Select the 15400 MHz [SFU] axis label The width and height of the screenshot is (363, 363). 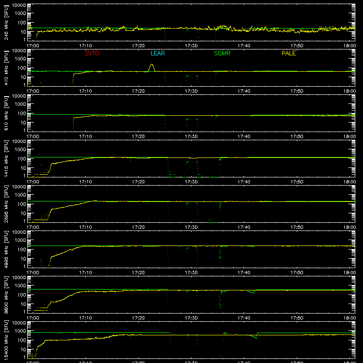(x=6, y=340)
